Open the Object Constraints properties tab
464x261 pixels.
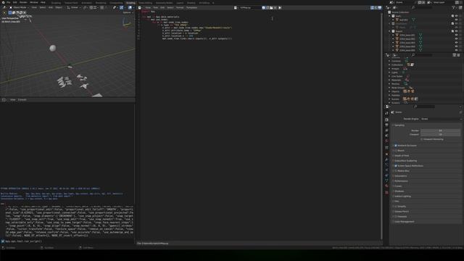[386, 175]
